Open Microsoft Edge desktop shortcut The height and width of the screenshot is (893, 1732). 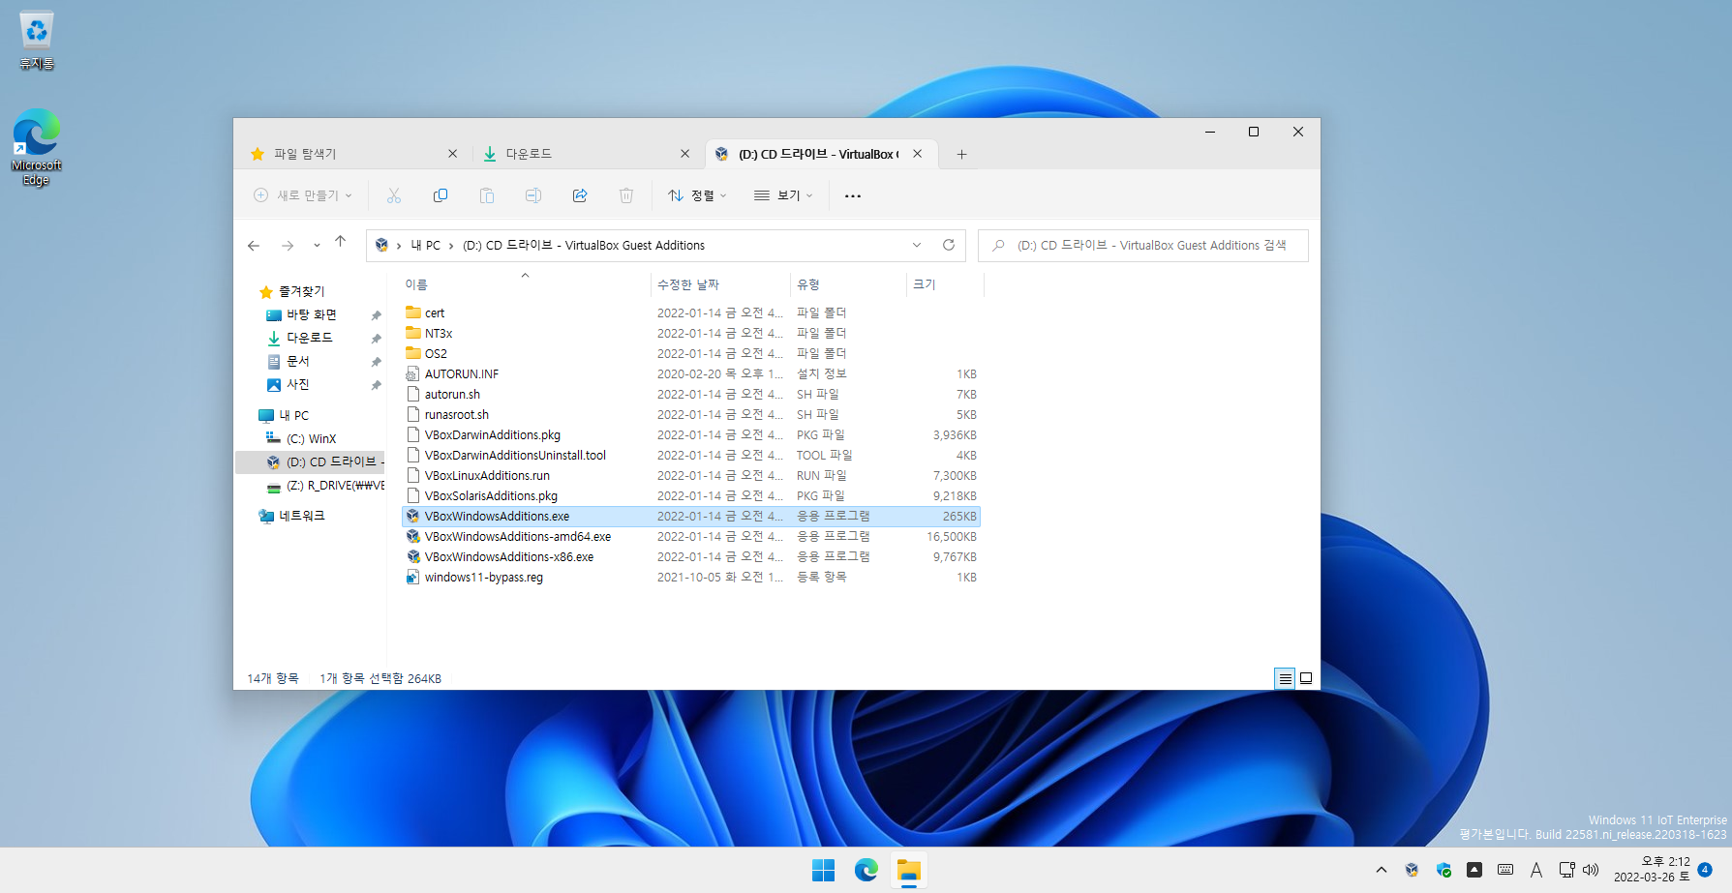37,147
